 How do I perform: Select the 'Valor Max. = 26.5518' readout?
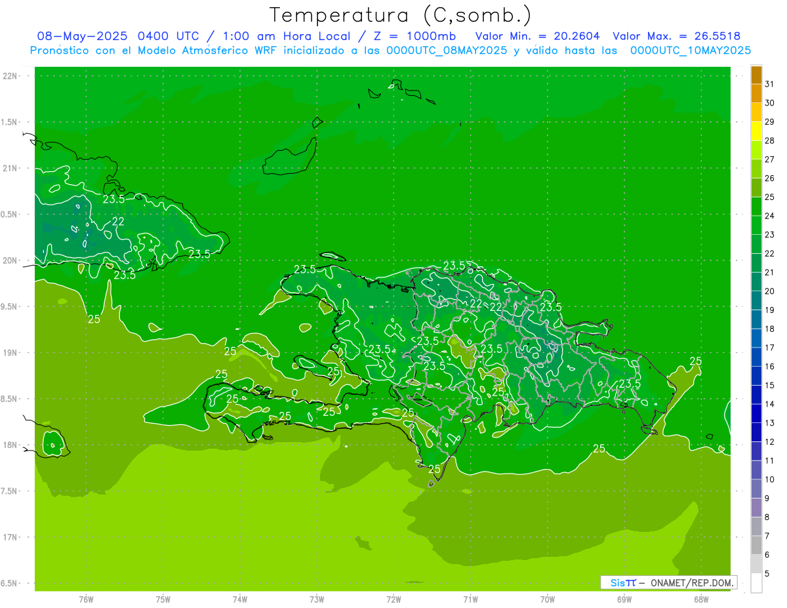tap(676, 36)
